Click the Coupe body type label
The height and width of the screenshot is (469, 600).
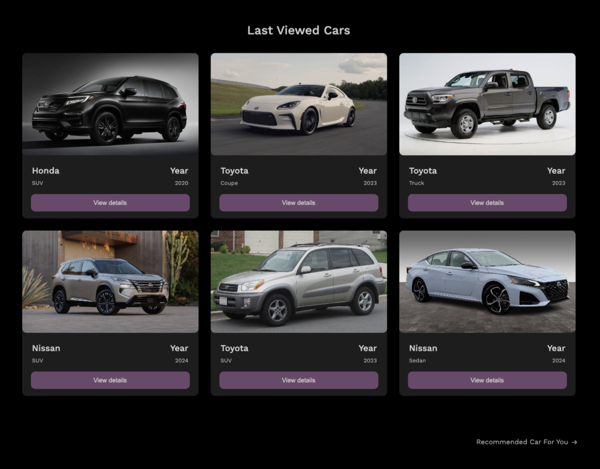(229, 183)
